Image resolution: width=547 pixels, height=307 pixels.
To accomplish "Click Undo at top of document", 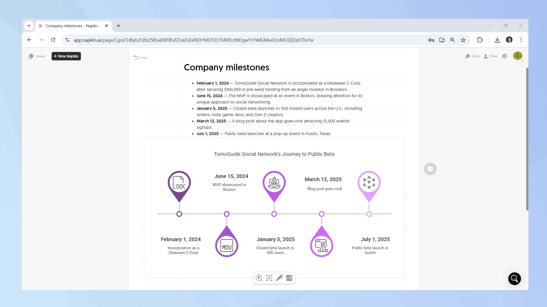I will tap(141, 57).
